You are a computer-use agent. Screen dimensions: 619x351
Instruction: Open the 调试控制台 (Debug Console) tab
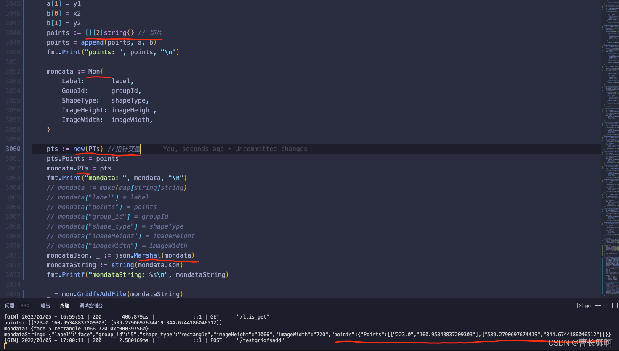tap(91, 306)
